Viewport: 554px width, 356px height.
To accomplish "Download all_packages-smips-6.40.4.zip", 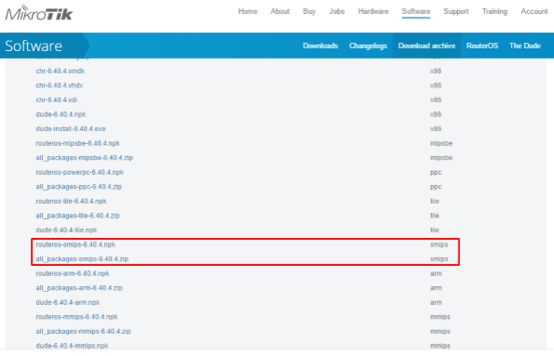I will pos(82,259).
